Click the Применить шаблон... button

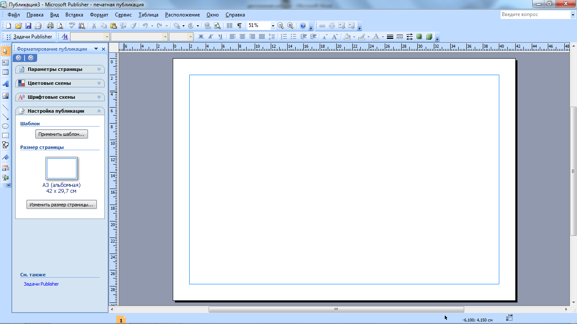click(62, 134)
